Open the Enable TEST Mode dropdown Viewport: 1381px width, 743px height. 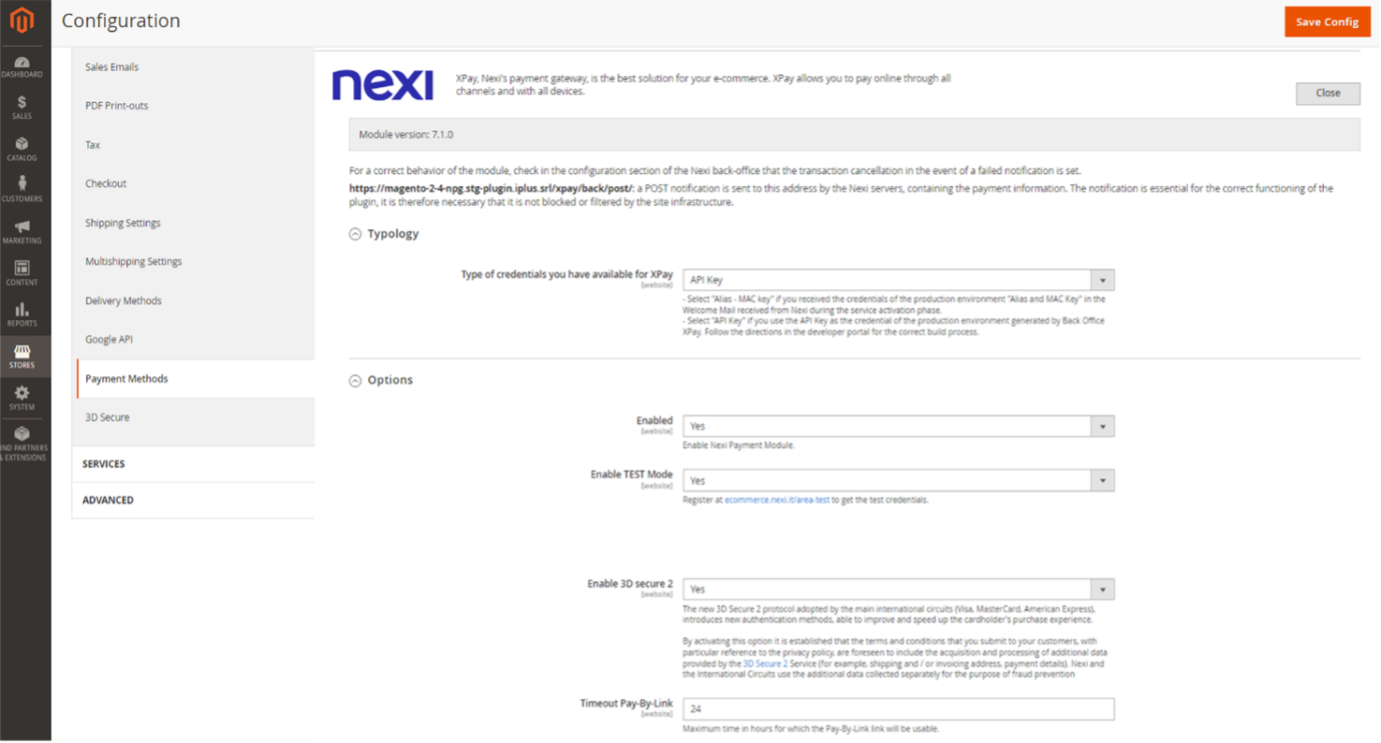click(899, 480)
